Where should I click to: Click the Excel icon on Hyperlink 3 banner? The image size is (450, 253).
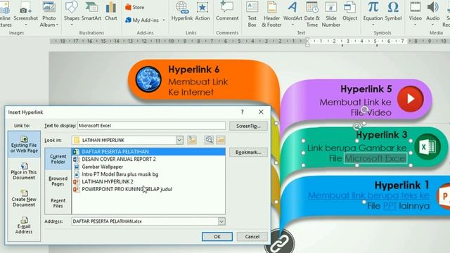427,147
